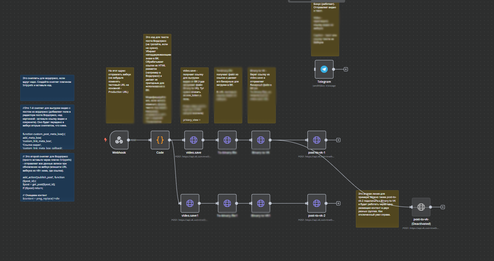Select the node directly left of post-to-vk-2
The width and height of the screenshot is (494, 261).
click(x=261, y=203)
